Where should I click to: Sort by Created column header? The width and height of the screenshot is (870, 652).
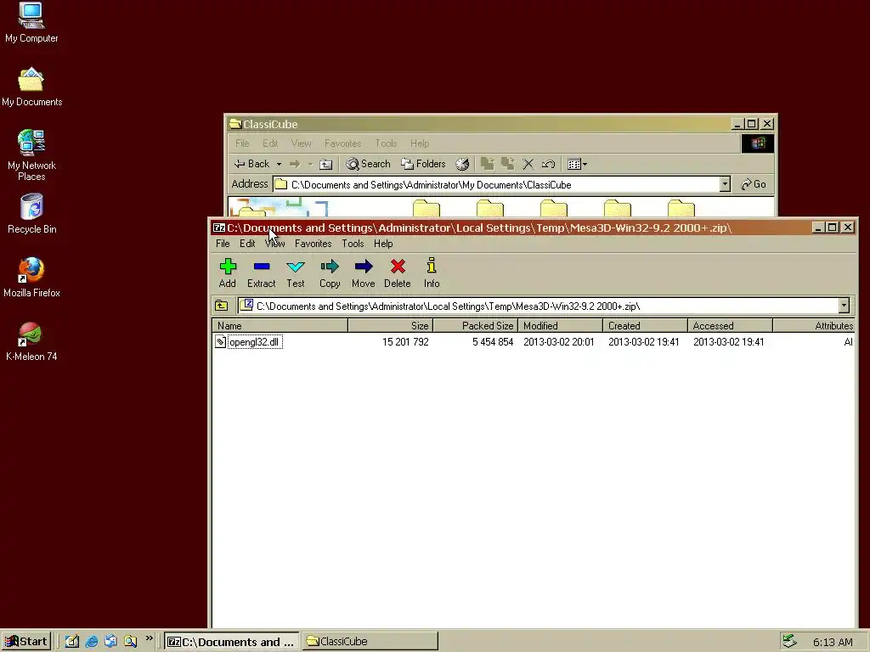tap(646, 325)
